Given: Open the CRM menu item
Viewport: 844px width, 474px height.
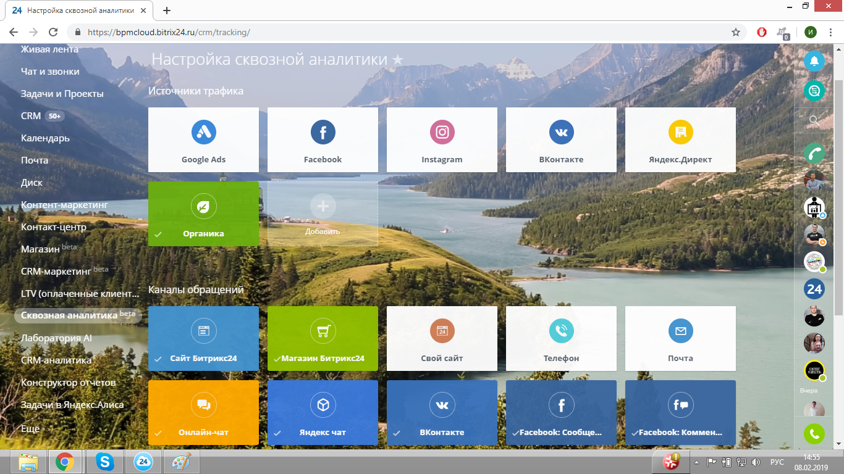Looking at the screenshot, I should click(x=31, y=116).
